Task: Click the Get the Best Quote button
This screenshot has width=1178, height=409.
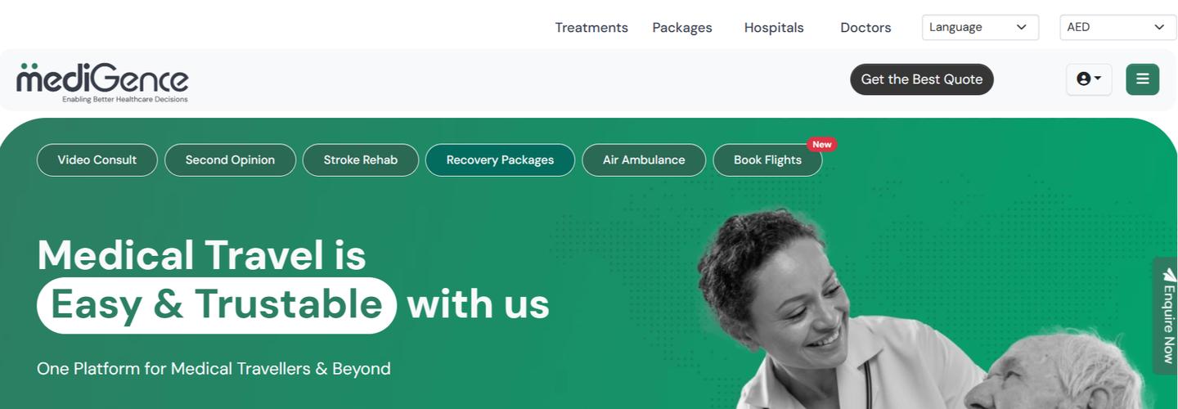Action: pyautogui.click(x=922, y=79)
